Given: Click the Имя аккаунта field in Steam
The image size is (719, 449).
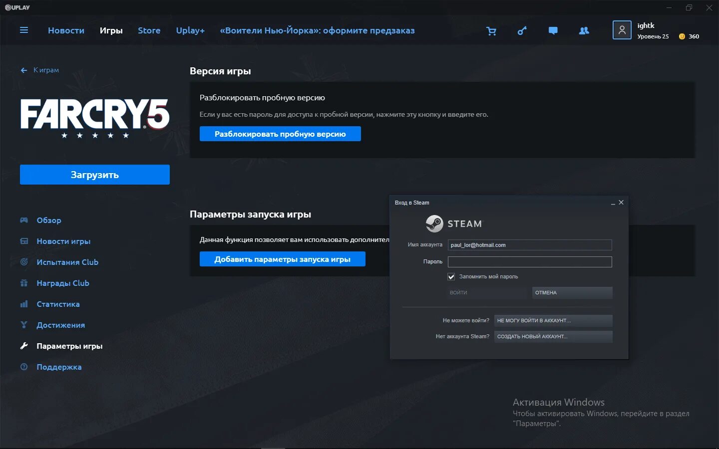Looking at the screenshot, I should click(x=530, y=245).
